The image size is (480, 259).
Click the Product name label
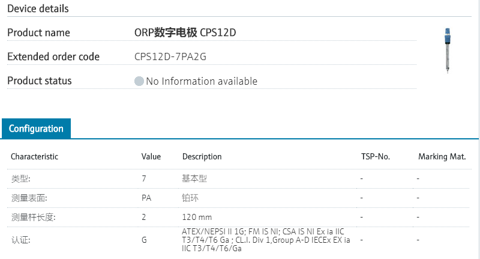click(x=38, y=32)
